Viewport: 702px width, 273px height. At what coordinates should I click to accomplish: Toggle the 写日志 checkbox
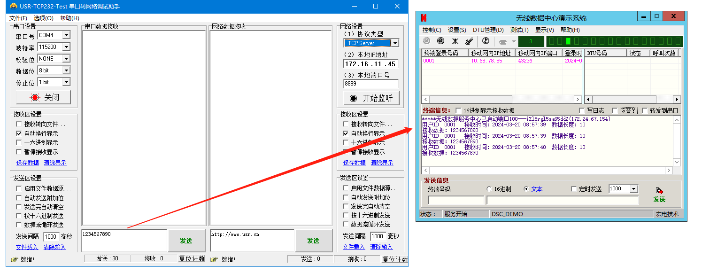coord(582,110)
